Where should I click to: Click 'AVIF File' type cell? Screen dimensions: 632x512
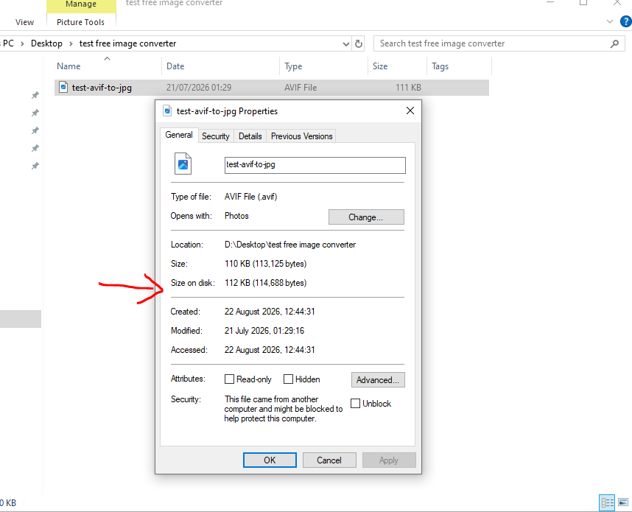(301, 88)
